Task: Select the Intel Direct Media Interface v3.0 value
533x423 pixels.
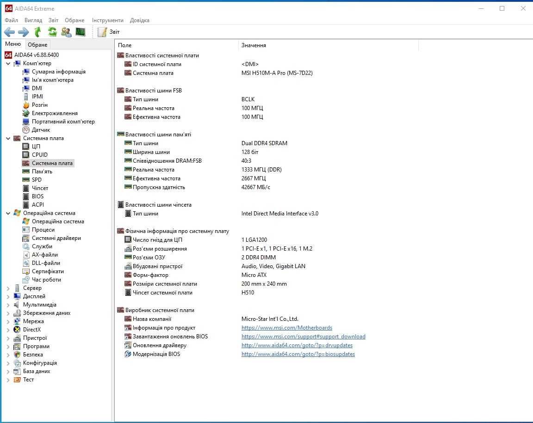Action: (280, 214)
